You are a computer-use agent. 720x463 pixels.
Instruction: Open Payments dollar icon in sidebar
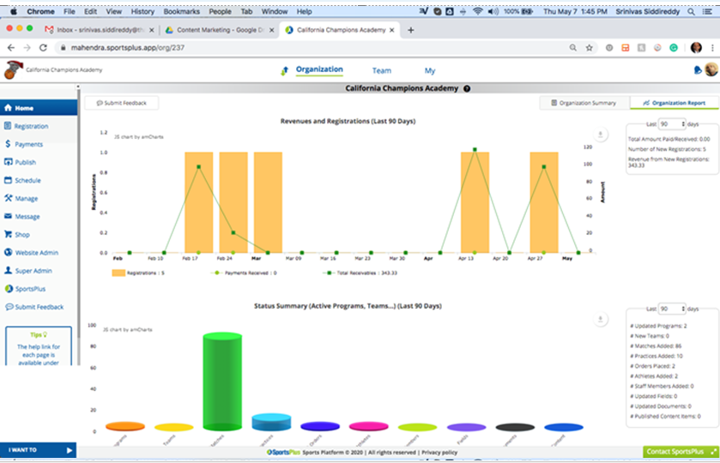coord(9,144)
